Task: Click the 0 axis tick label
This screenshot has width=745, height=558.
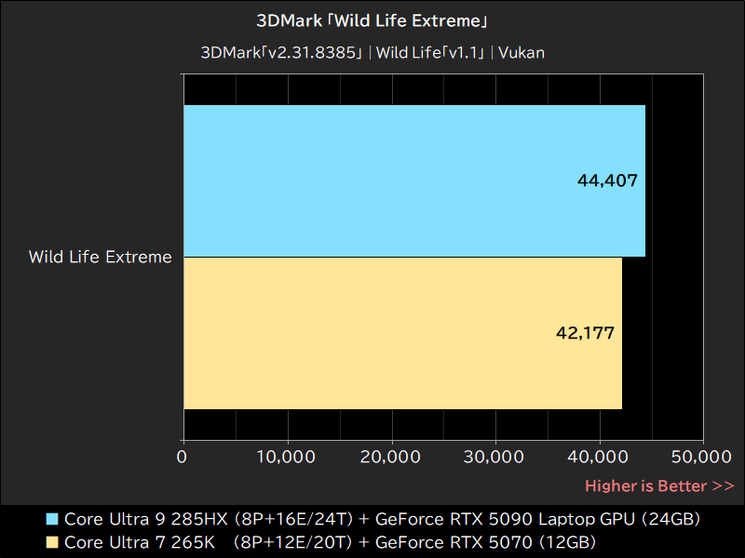Action: [183, 458]
